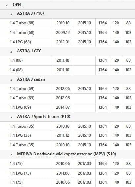This screenshot has height=187, width=135.
Task: Click the 2009.12 start date cell
Action: (63, 33)
